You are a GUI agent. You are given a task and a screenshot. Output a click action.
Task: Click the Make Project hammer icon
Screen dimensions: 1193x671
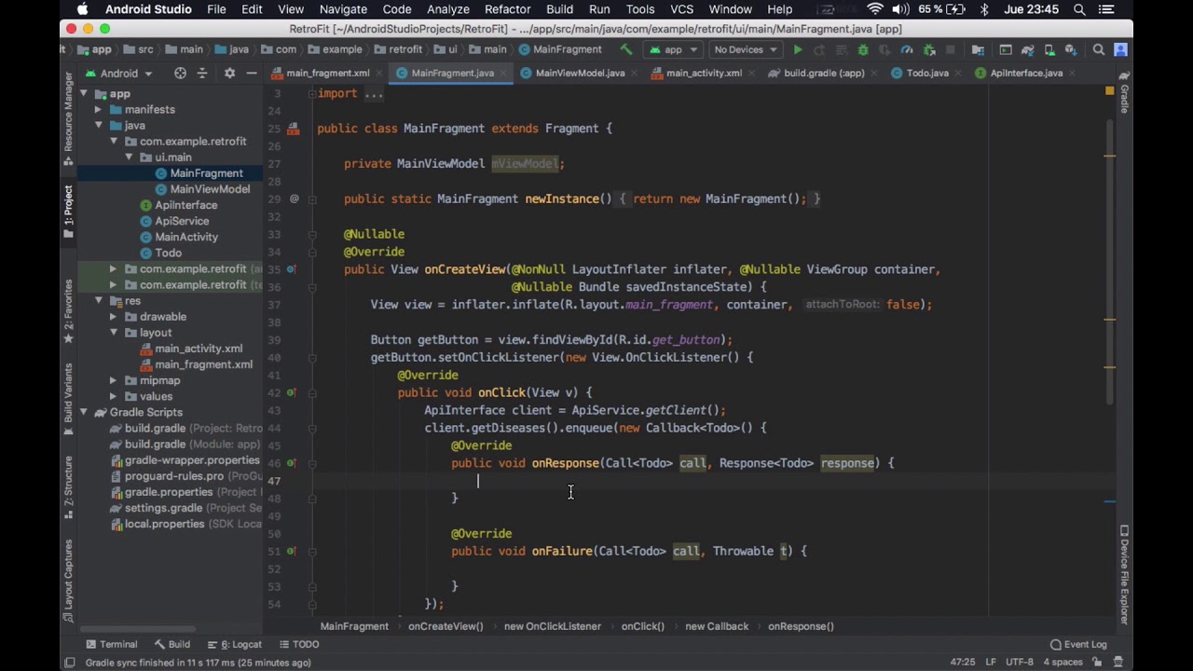626,49
